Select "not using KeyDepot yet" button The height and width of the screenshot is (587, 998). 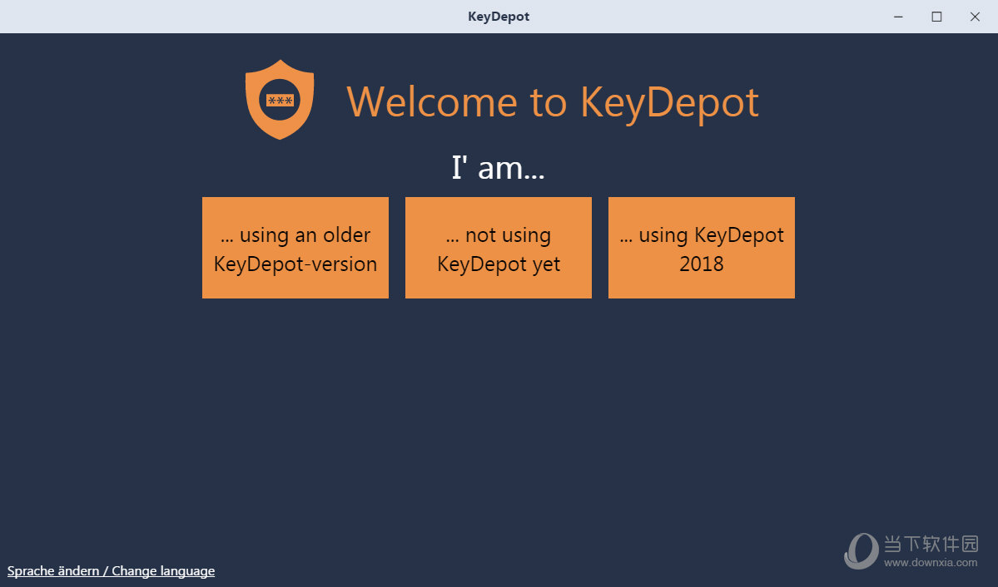tap(499, 248)
